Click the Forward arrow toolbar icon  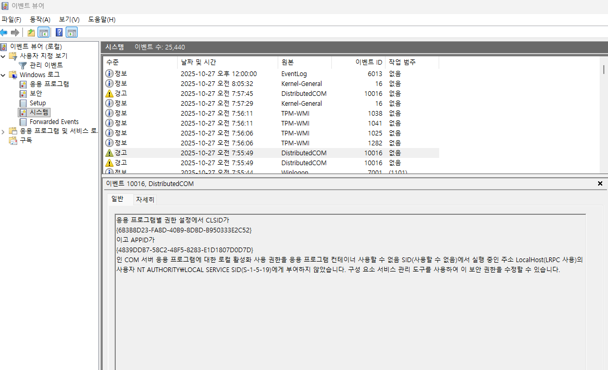[x=15, y=33]
